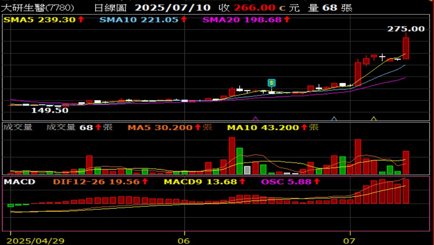Click the 2025/04/29 start date on axis

pos(36,240)
